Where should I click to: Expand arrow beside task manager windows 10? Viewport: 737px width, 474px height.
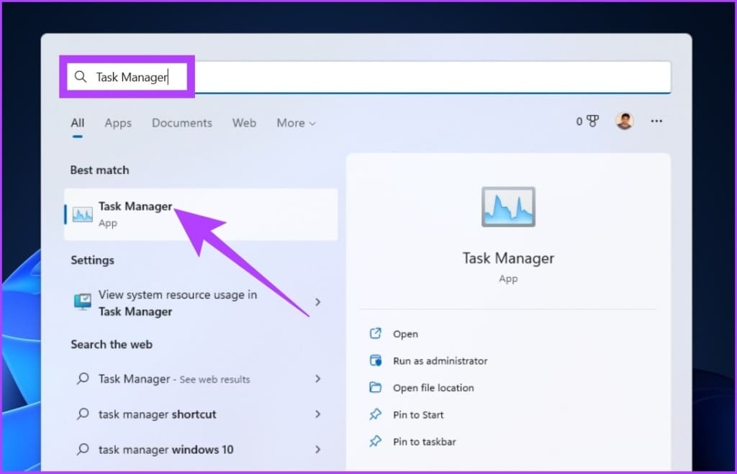tap(318, 449)
